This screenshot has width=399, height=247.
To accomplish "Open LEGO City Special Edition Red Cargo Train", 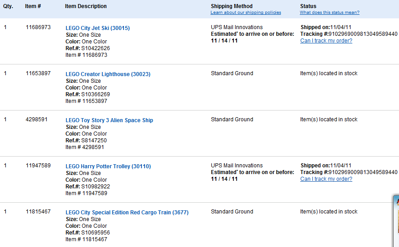I will coord(127,213).
